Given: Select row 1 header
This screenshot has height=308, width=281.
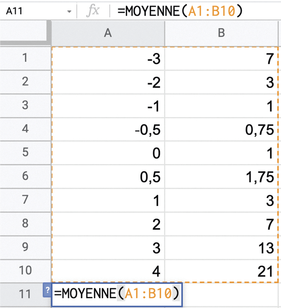Looking at the screenshot, I should click(x=25, y=58).
